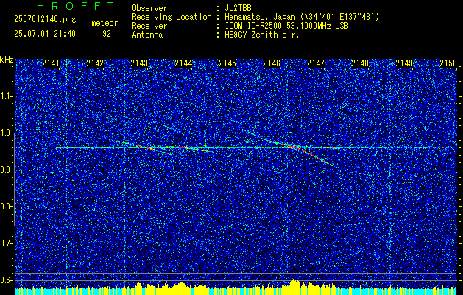Click the Receiving Location label

(172, 17)
